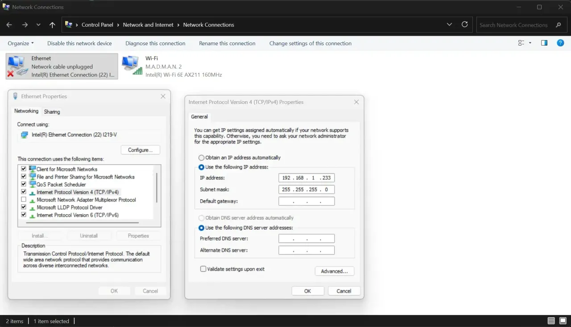The height and width of the screenshot is (327, 571).
Task: Open the Sharing tab in Ethernet Properties
Action: (52, 112)
